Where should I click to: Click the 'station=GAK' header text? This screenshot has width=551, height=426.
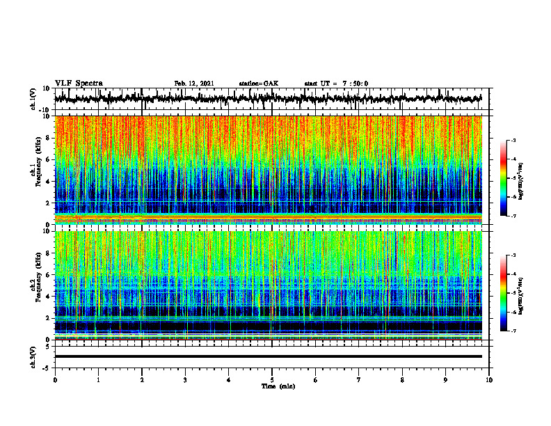tap(259, 84)
